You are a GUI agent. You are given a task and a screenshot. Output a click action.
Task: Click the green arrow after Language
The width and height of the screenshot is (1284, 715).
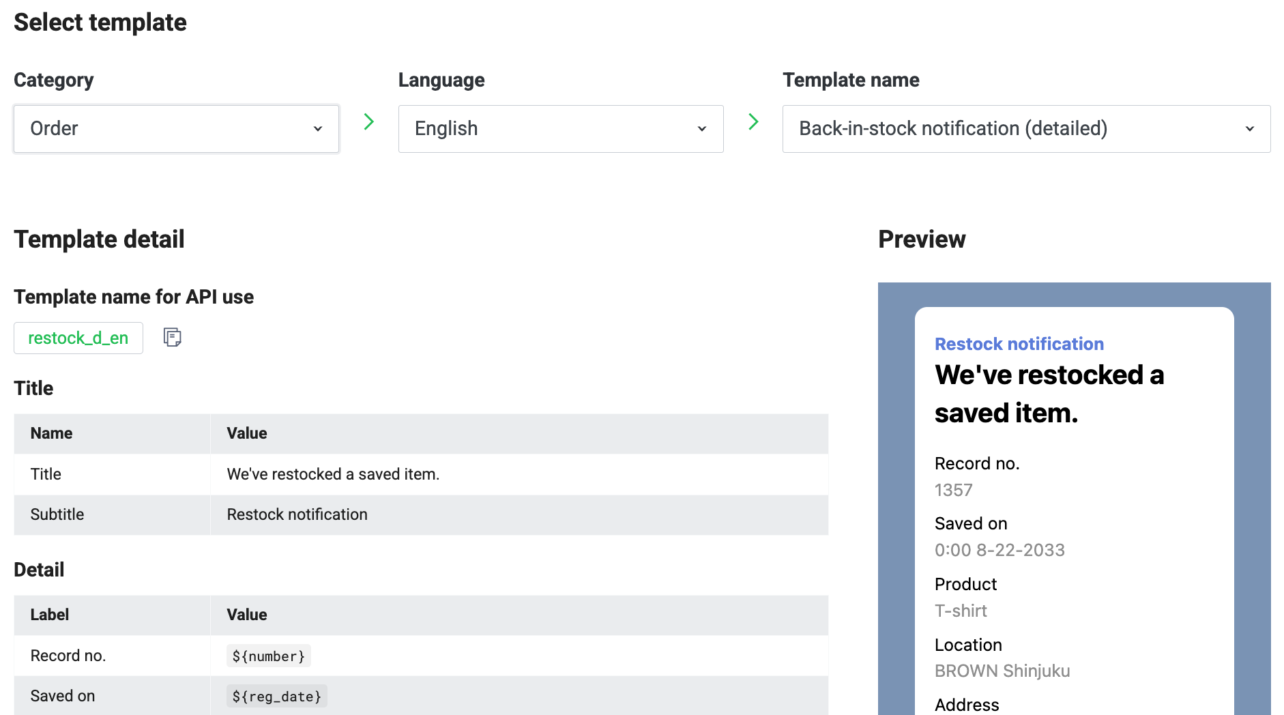(753, 122)
